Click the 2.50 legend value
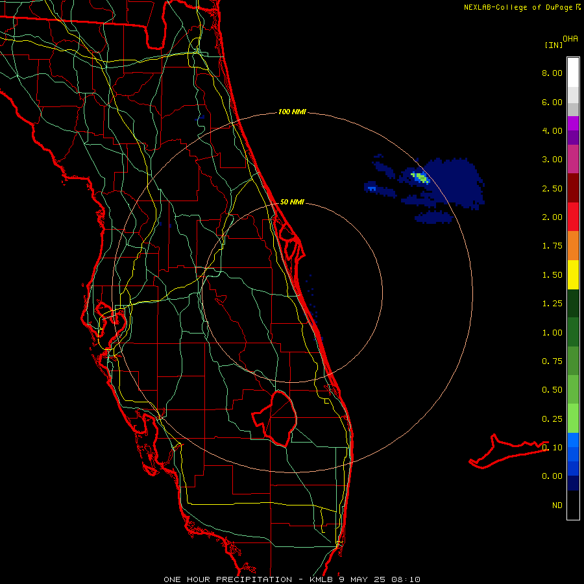The height and width of the screenshot is (584, 584). click(552, 188)
